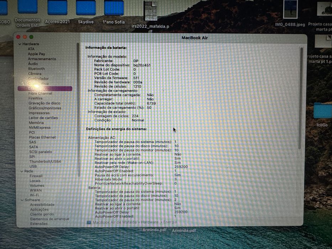Select Firewall under Rede
The width and height of the screenshot is (332, 249).
[36, 176]
